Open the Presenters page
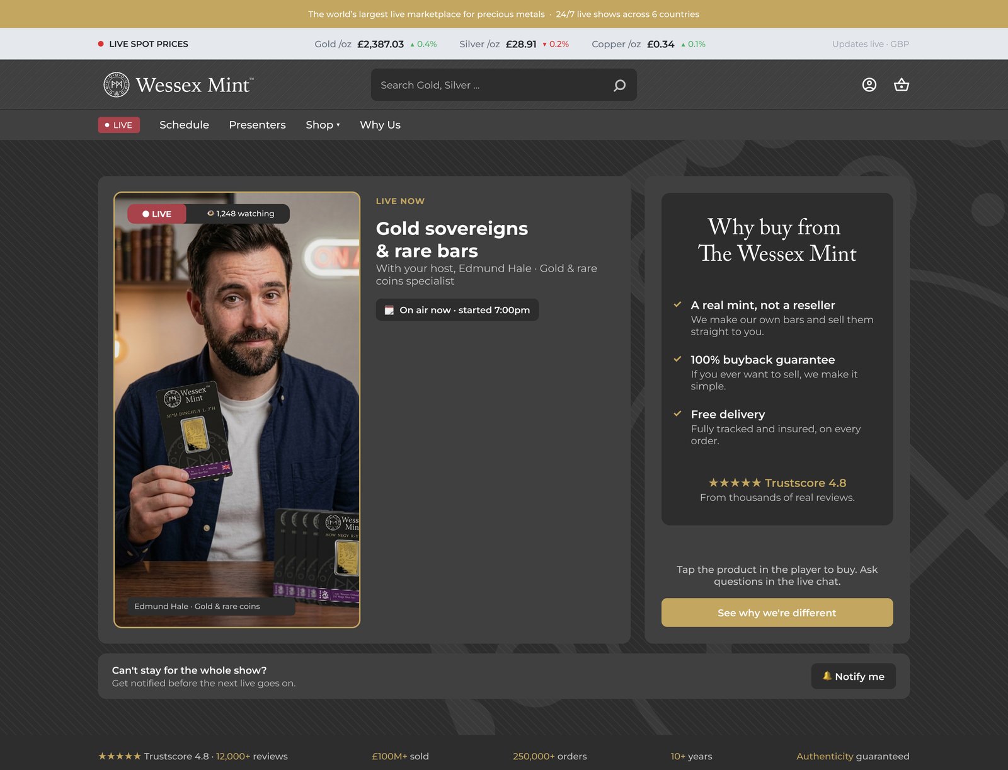1008x770 pixels. point(257,125)
